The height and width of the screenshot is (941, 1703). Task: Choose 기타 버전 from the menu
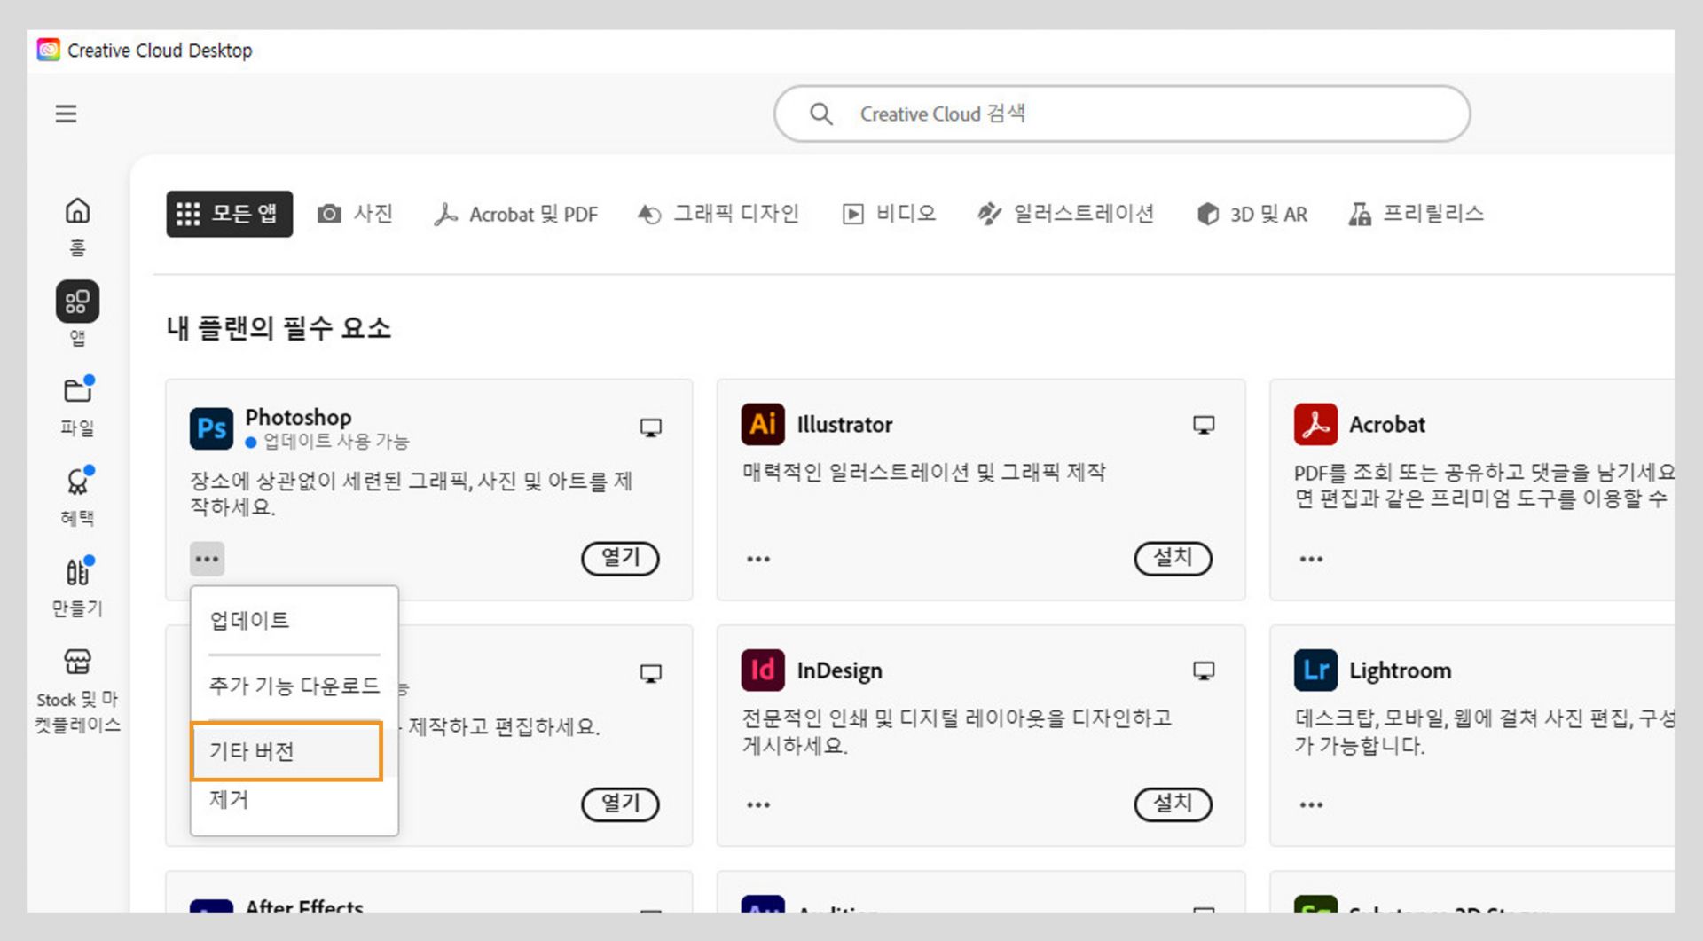[x=286, y=751]
